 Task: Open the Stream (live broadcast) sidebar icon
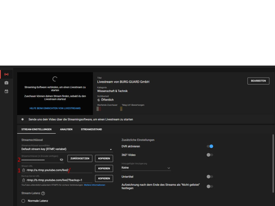click(6, 74)
